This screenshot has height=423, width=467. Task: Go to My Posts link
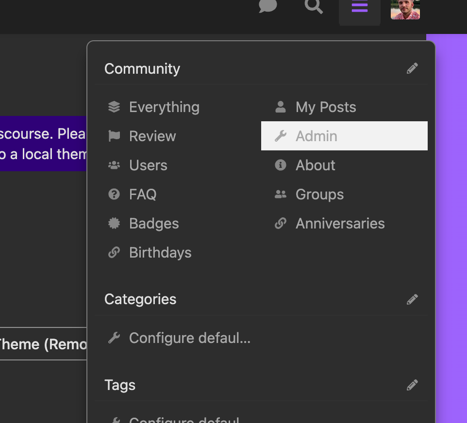326,107
